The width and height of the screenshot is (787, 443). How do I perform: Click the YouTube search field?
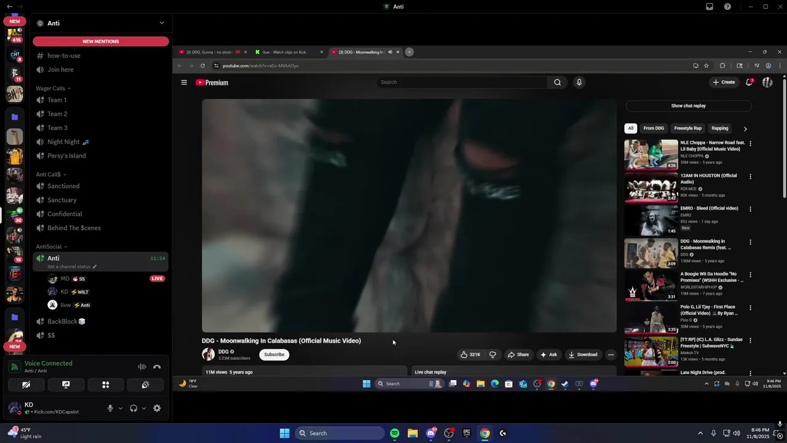[x=462, y=82]
